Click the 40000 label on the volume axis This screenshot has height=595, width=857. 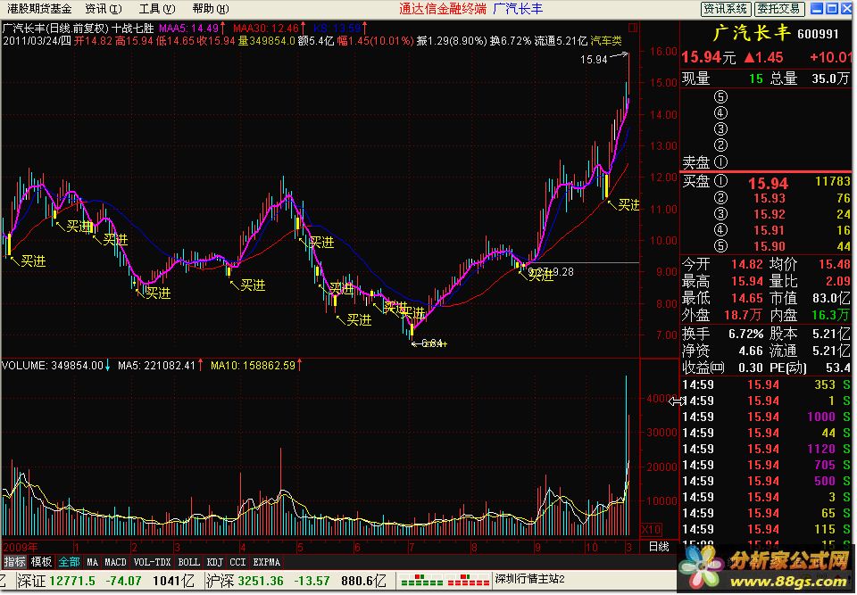[x=660, y=399]
